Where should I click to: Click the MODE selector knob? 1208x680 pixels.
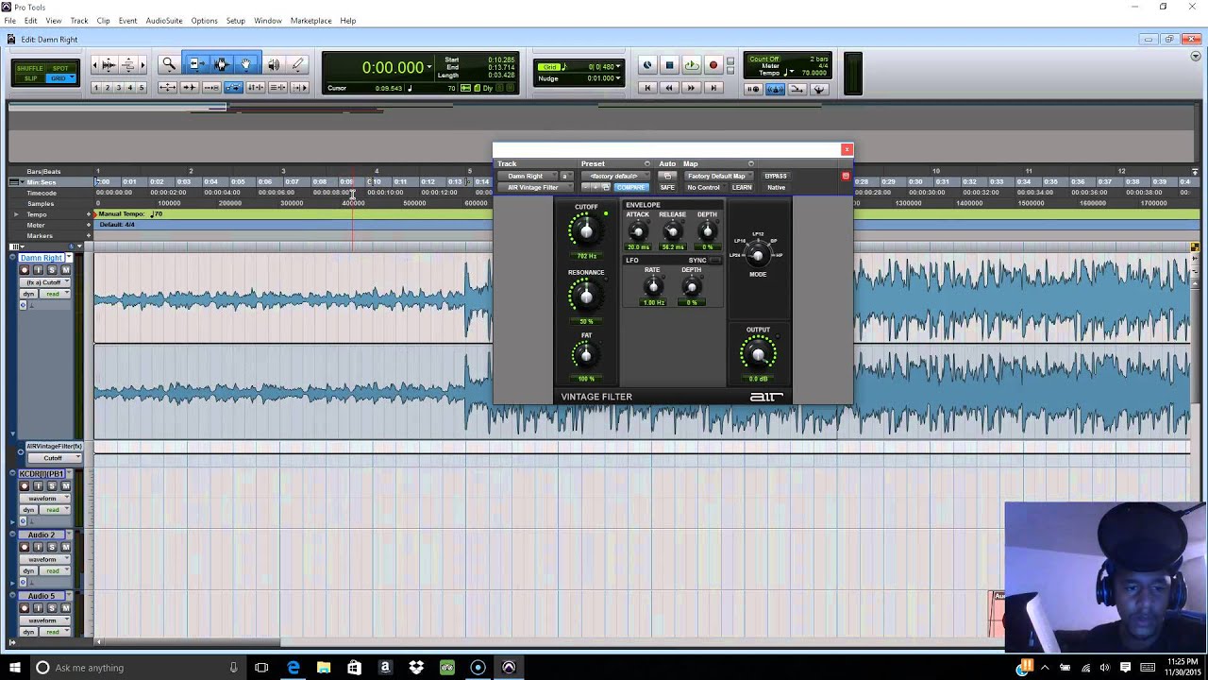(x=757, y=254)
